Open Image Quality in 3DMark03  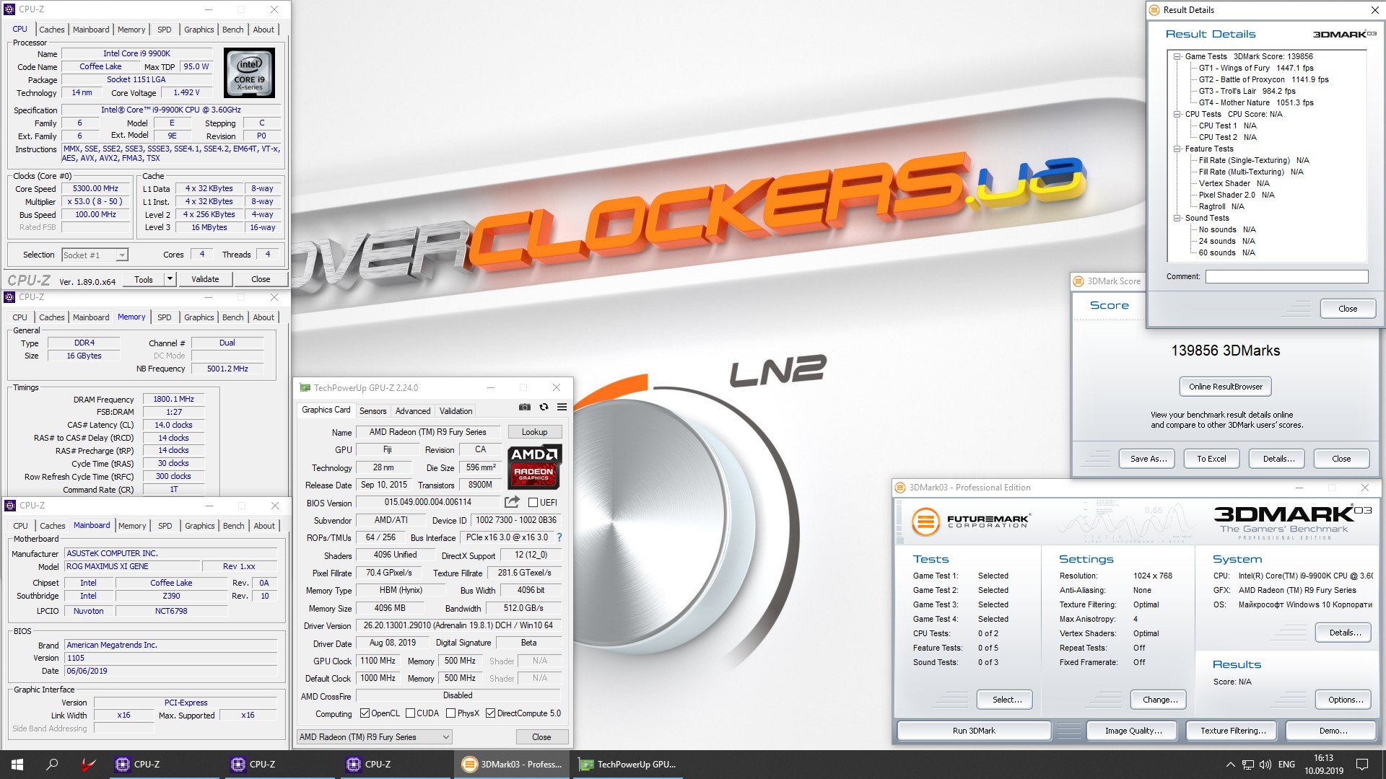tap(1133, 731)
